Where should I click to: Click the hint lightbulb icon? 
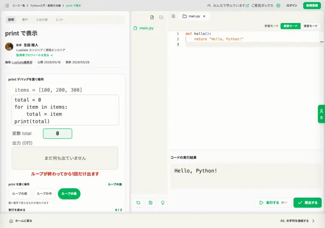(162, 203)
